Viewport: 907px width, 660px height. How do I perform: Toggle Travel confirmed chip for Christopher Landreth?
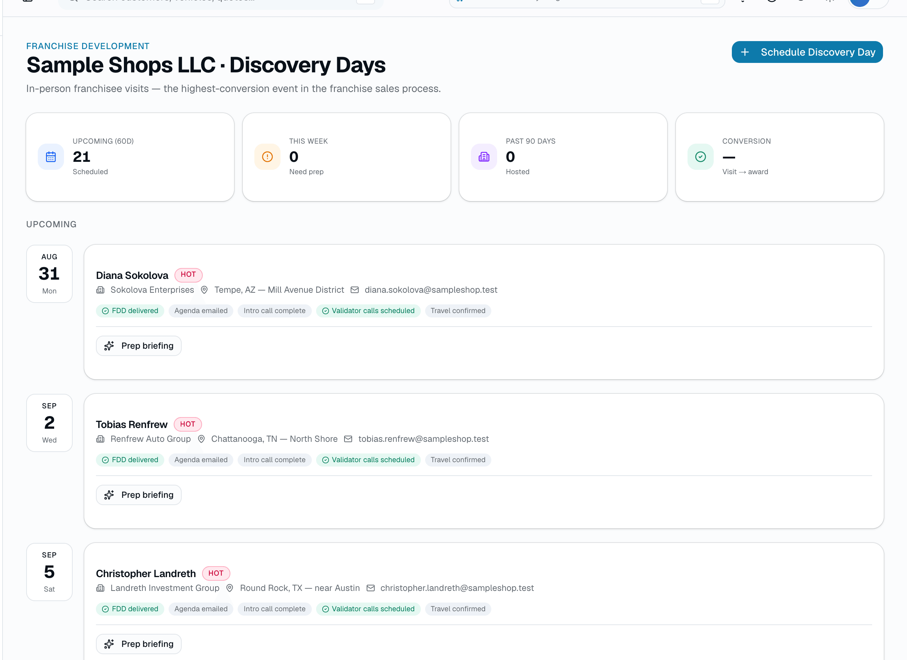[458, 609]
